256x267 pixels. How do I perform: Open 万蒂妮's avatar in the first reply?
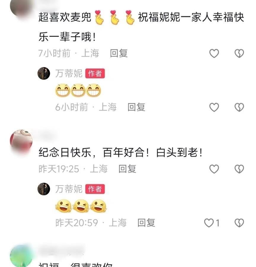point(44,73)
